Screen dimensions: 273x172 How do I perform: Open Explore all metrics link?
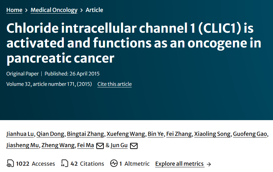pos(179,164)
